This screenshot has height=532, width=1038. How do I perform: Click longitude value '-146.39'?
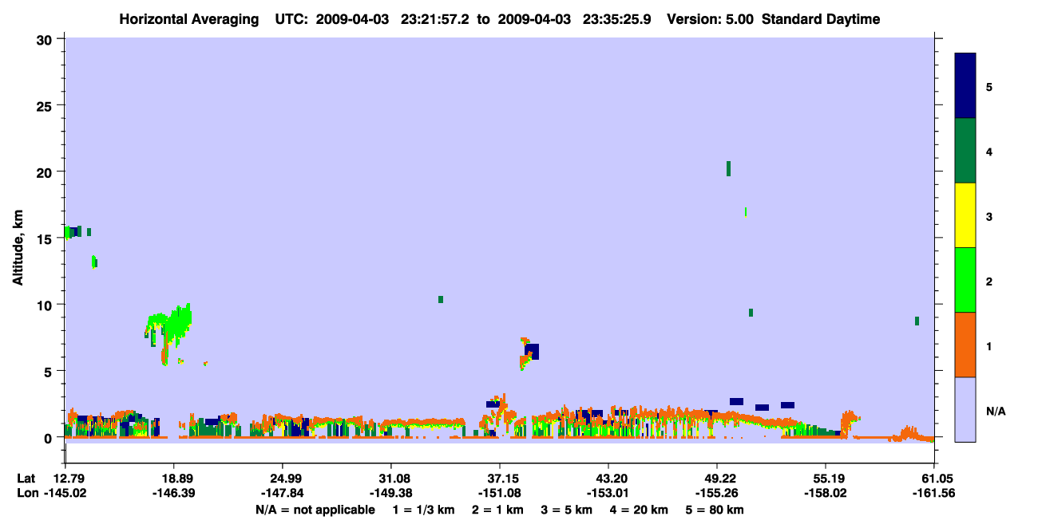tap(174, 493)
